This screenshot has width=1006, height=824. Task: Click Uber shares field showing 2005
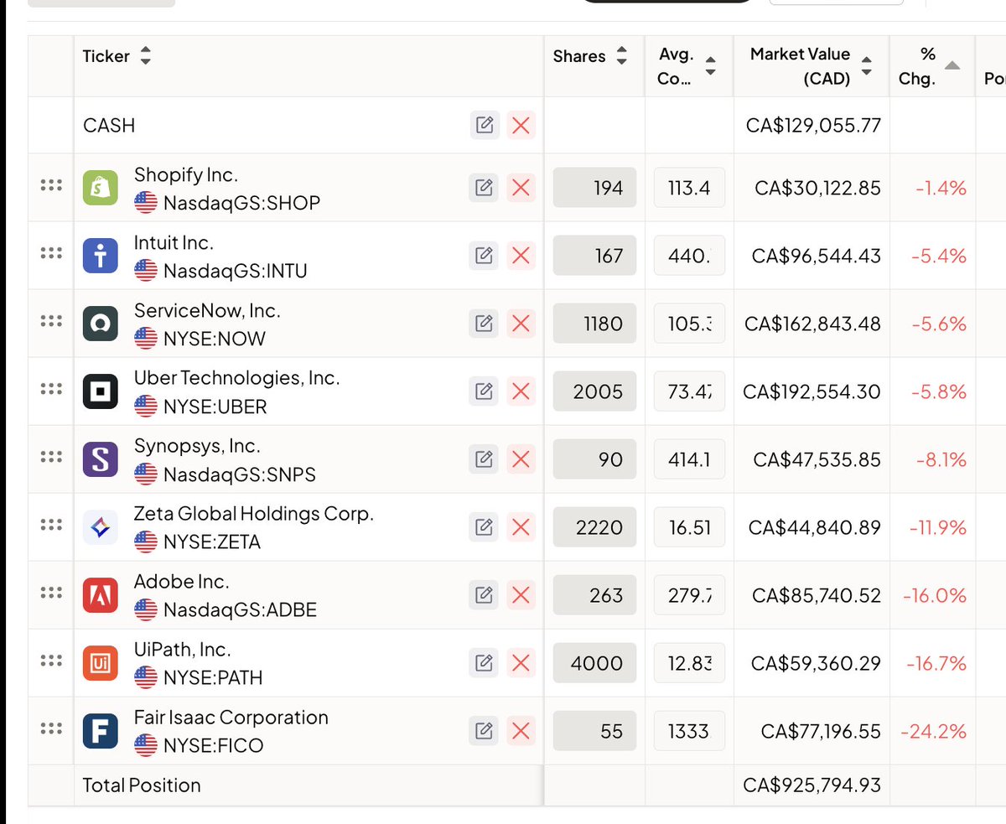[x=594, y=391]
